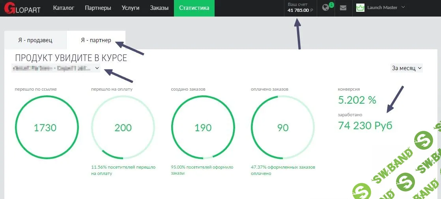This screenshot has height=199, width=441.
Task: Open the Партнеры menu
Action: coord(98,8)
